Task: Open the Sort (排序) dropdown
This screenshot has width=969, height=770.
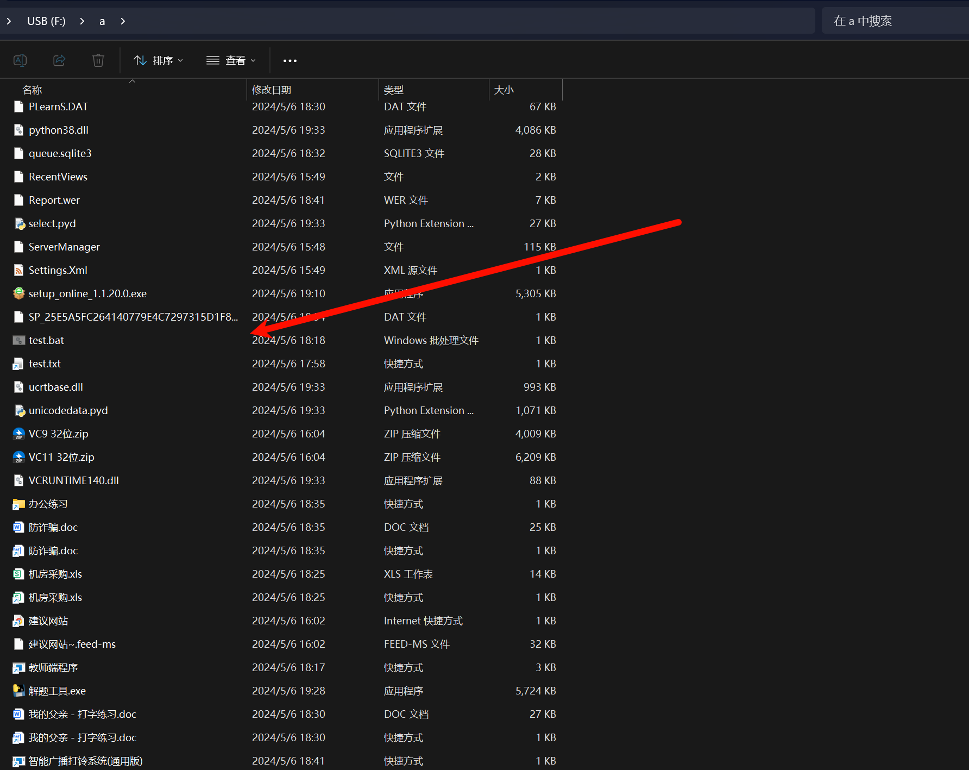Action: [x=158, y=60]
